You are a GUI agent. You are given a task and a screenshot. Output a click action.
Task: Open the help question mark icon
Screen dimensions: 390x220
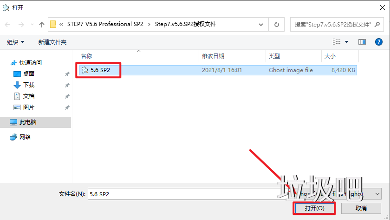(378, 42)
